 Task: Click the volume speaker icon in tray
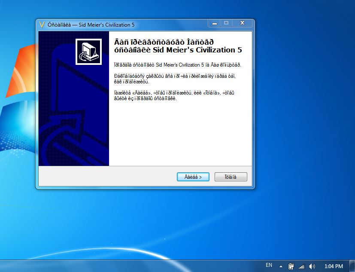click(312, 266)
